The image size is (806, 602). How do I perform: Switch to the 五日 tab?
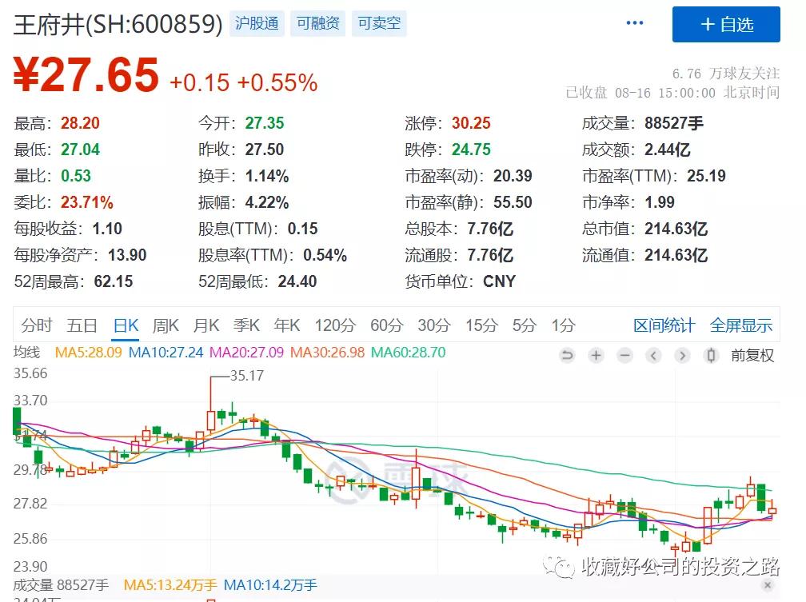pyautogui.click(x=82, y=325)
